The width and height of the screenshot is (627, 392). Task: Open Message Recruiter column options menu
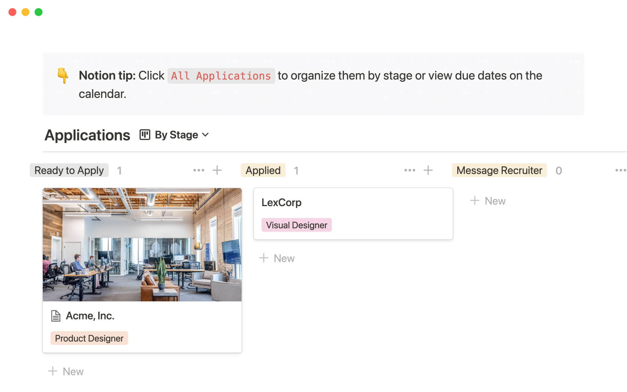(620, 170)
